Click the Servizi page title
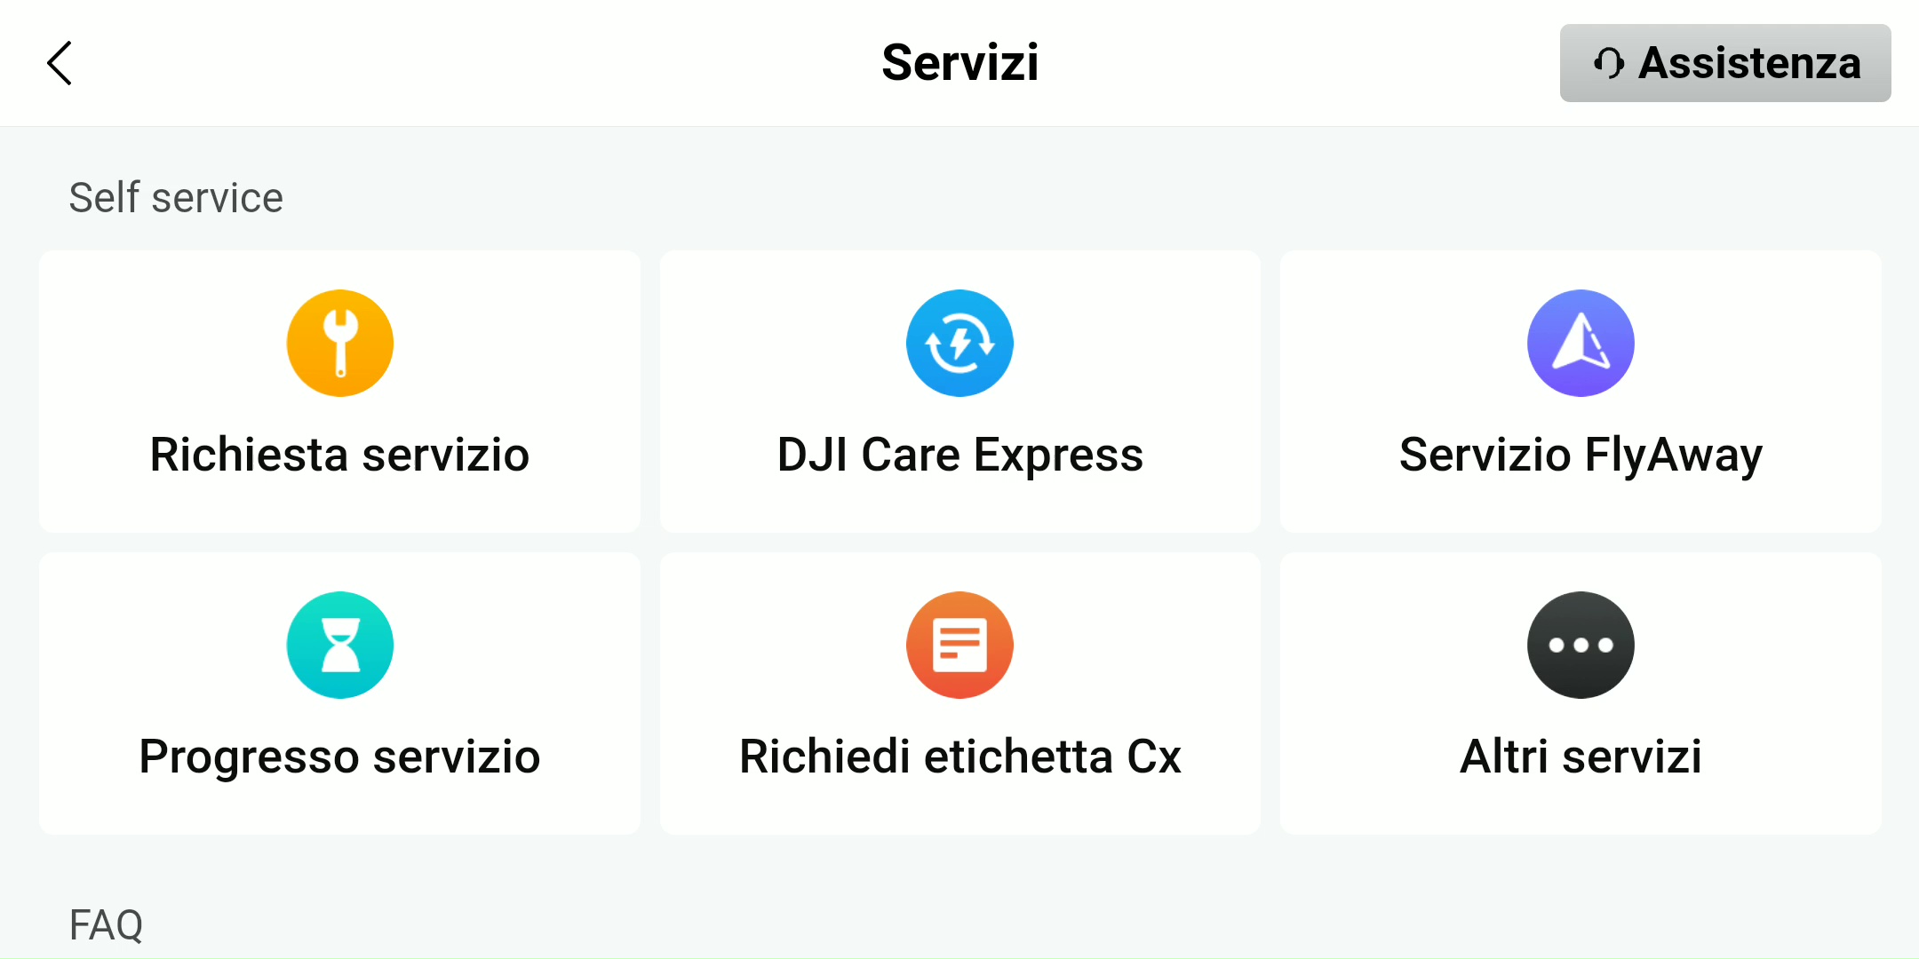 (x=959, y=63)
